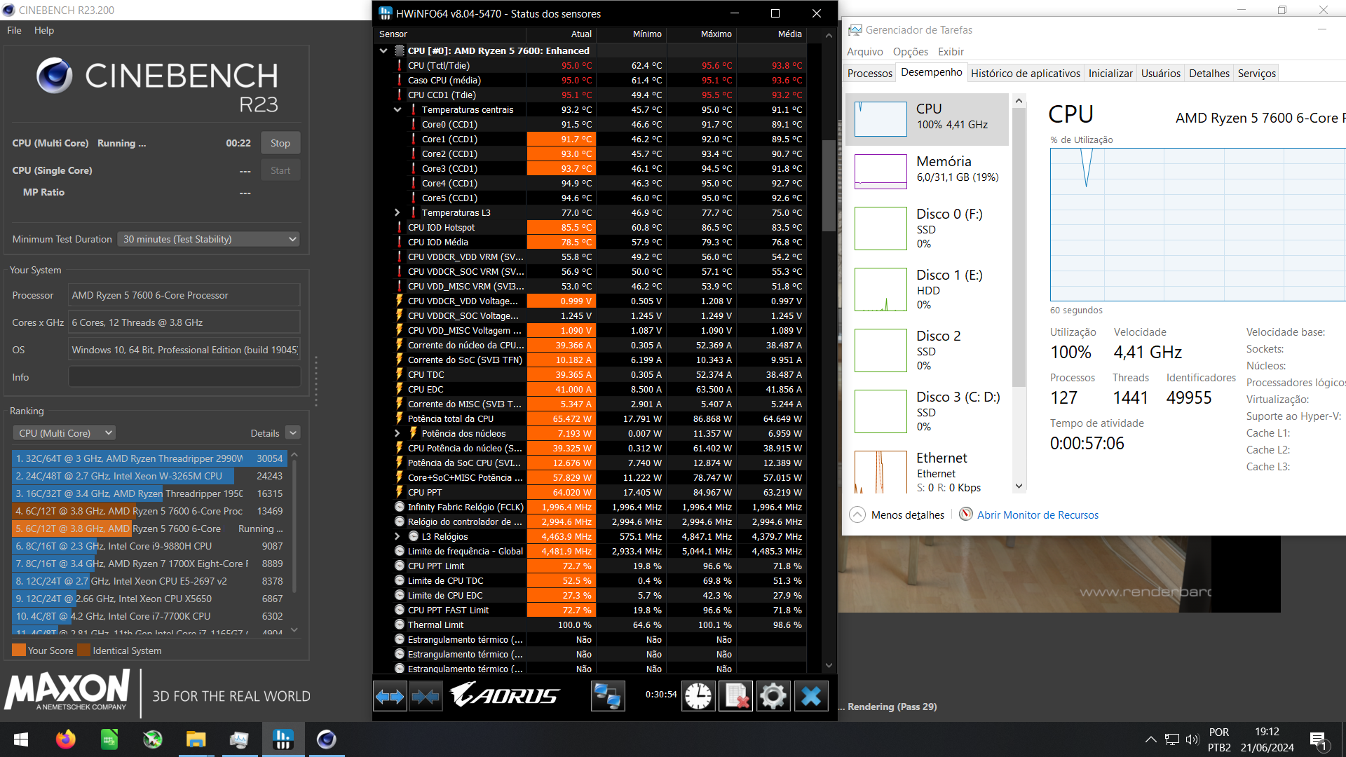This screenshot has height=757, width=1346.
Task: Open Abrir Monitor de Recursos link
Action: (1038, 515)
